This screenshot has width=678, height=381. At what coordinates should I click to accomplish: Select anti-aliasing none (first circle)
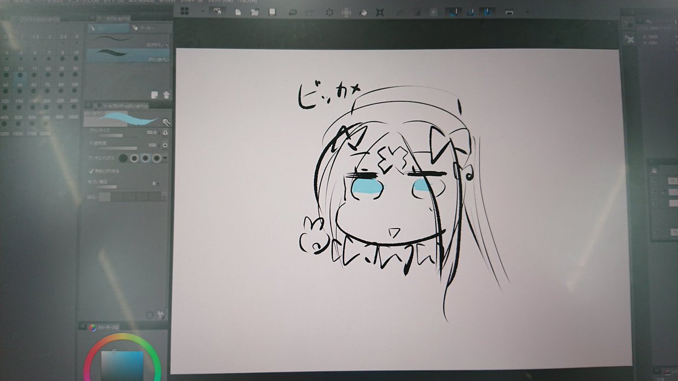tap(123, 159)
